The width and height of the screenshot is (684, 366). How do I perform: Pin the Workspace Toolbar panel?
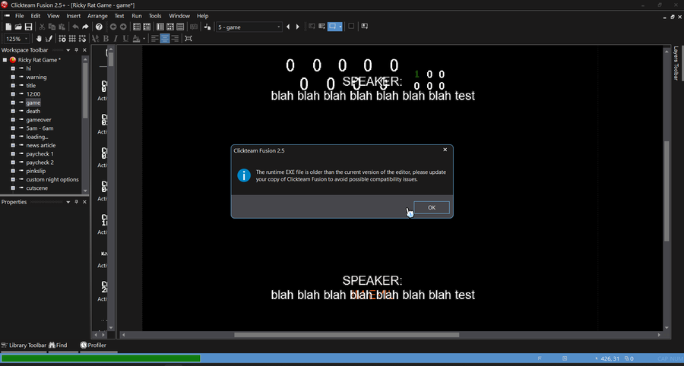[x=76, y=50]
